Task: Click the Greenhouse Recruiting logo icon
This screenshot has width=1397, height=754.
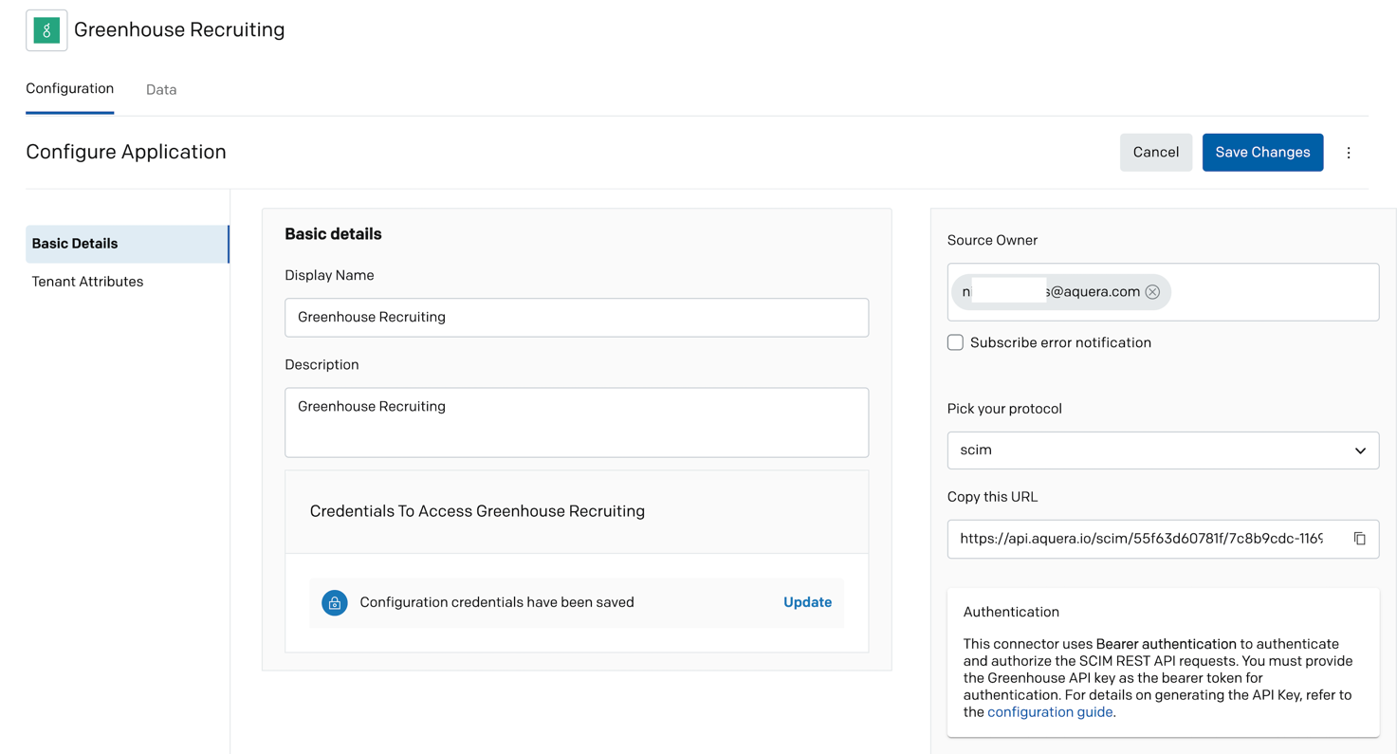Action: [46, 30]
